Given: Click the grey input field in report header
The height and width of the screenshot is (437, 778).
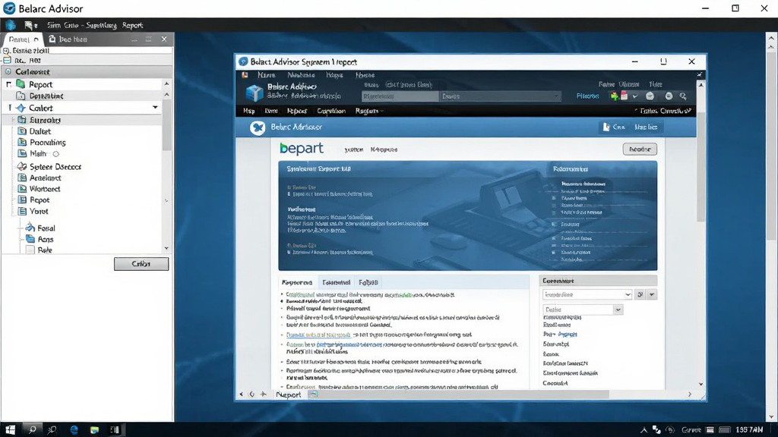Looking at the screenshot, I should 400,96.
